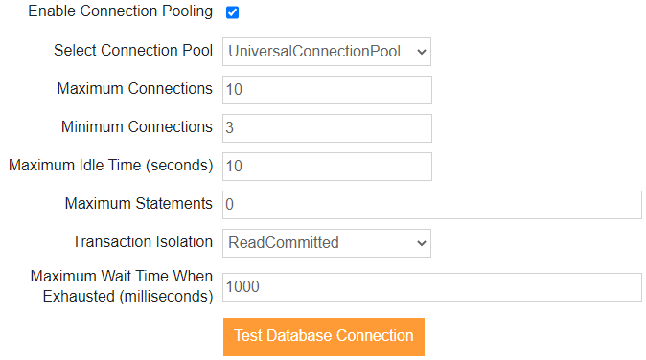The height and width of the screenshot is (360, 646).
Task: Click the Transaction Isolation label
Action: point(143,241)
